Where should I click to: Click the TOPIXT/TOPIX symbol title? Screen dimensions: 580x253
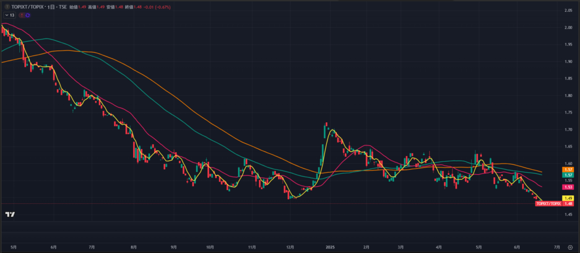tap(26, 7)
